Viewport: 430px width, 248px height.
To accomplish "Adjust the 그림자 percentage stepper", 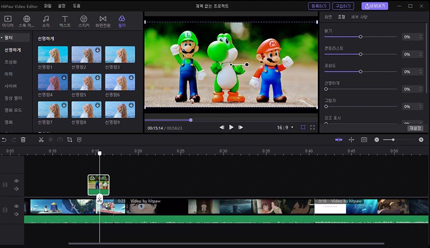I will point(420,107).
